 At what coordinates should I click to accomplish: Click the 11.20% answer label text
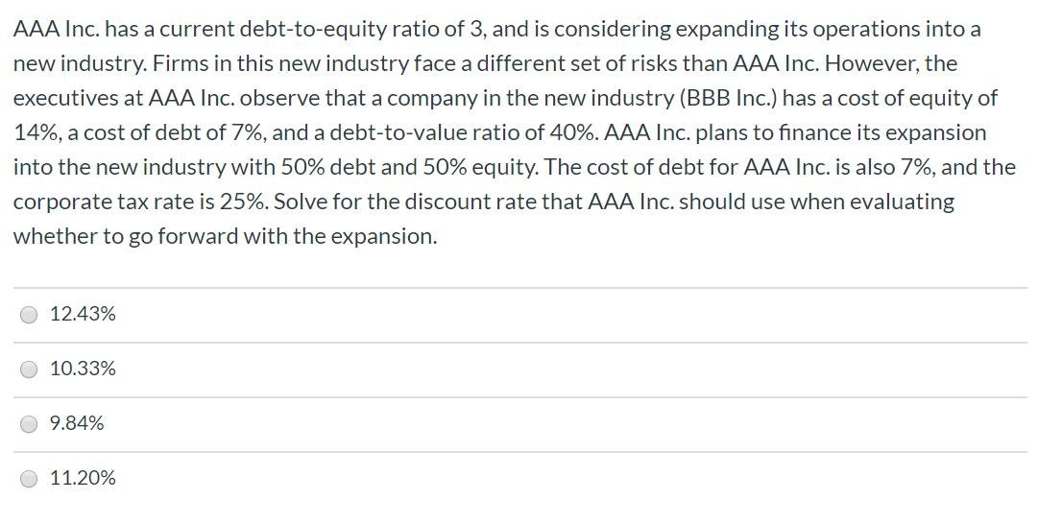[83, 478]
